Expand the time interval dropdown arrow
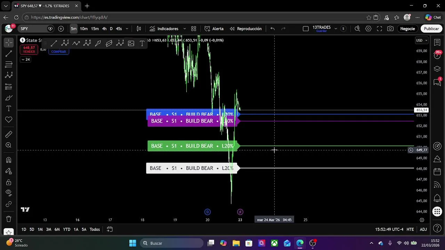 [x=127, y=29]
